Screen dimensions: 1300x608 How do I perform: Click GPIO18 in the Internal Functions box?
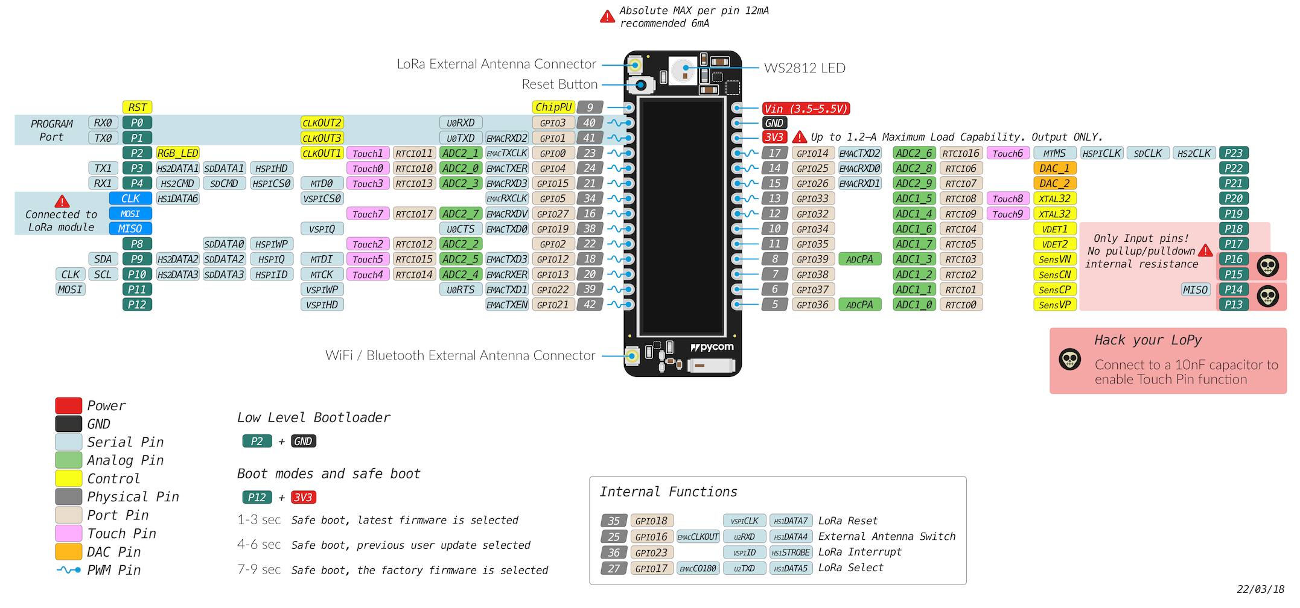point(651,521)
